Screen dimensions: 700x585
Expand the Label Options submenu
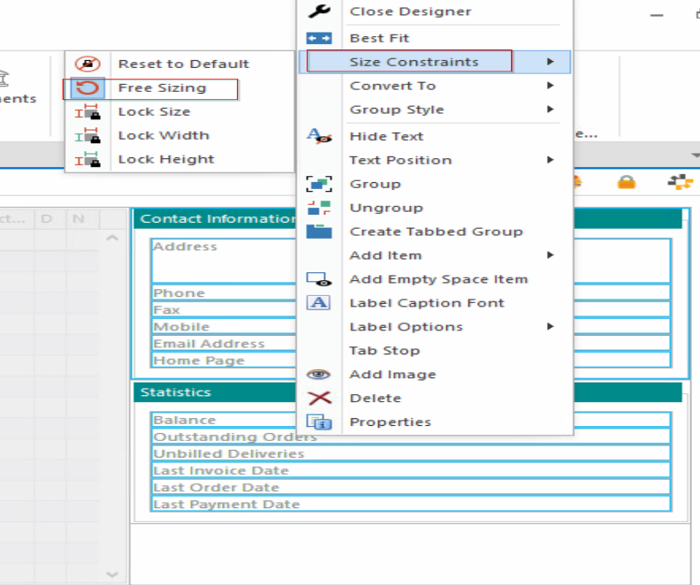click(406, 327)
